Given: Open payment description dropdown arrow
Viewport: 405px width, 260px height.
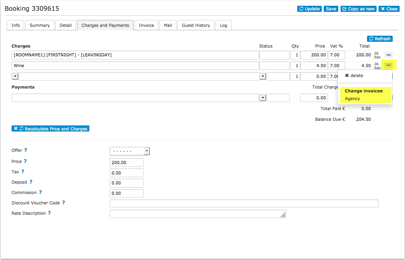Looking at the screenshot, I should (263, 98).
